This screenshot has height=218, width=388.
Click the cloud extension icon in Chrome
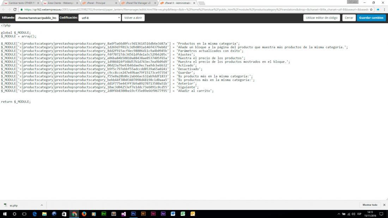pyautogui.click(x=378, y=10)
